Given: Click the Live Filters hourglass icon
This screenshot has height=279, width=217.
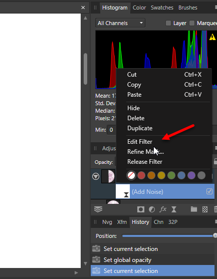Looking at the screenshot, I should click(x=174, y=209).
